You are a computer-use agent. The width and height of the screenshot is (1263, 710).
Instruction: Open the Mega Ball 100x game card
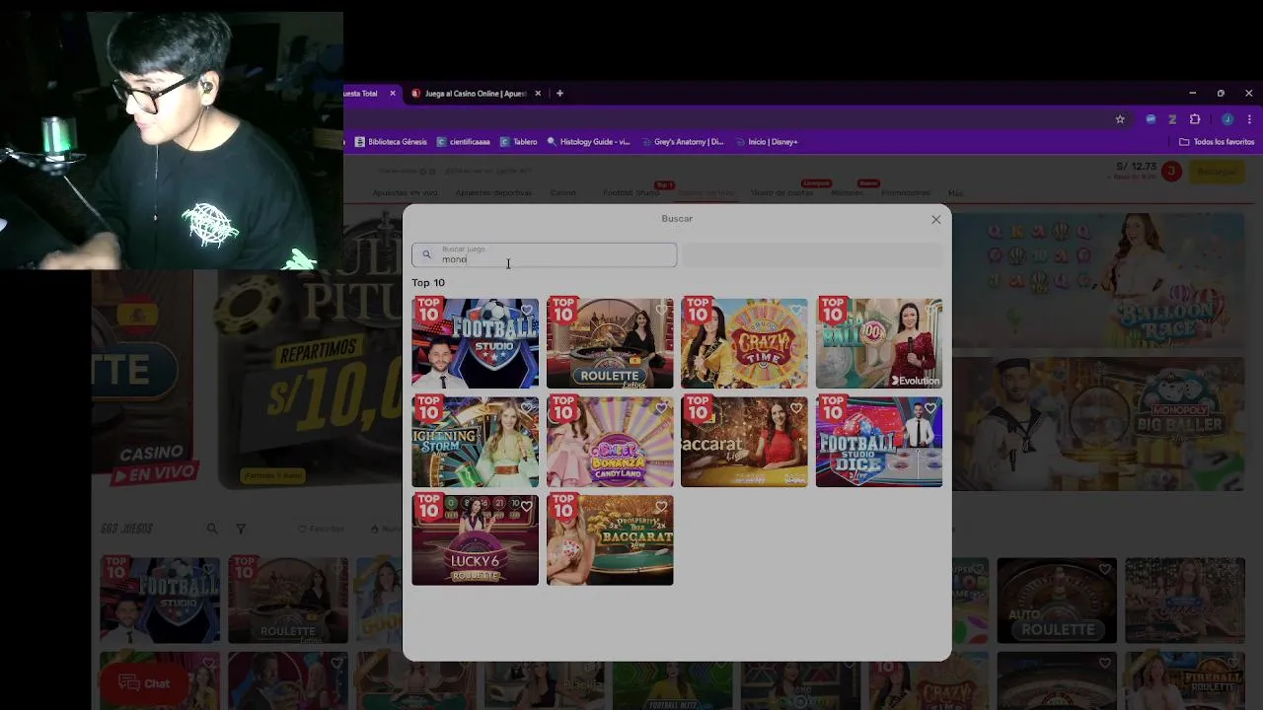[879, 343]
